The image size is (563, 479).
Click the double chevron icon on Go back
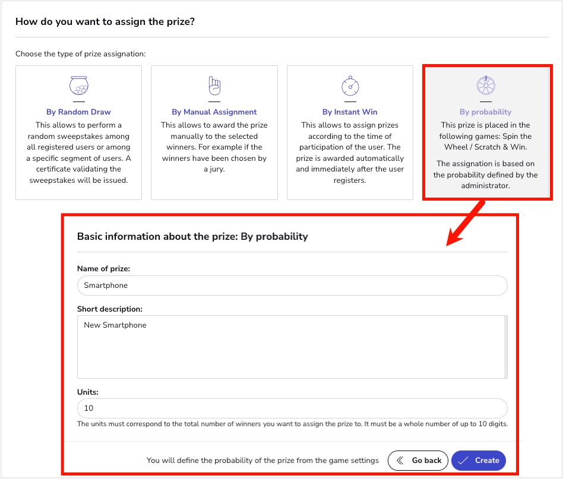tap(400, 461)
